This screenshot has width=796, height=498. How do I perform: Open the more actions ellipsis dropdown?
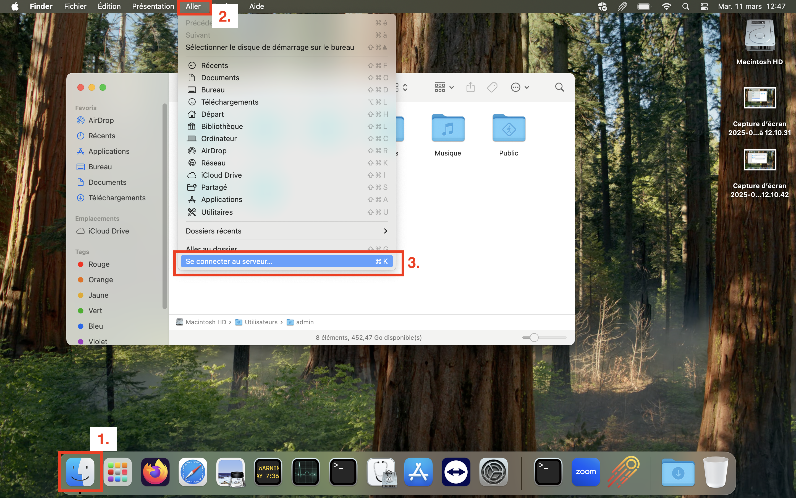519,87
